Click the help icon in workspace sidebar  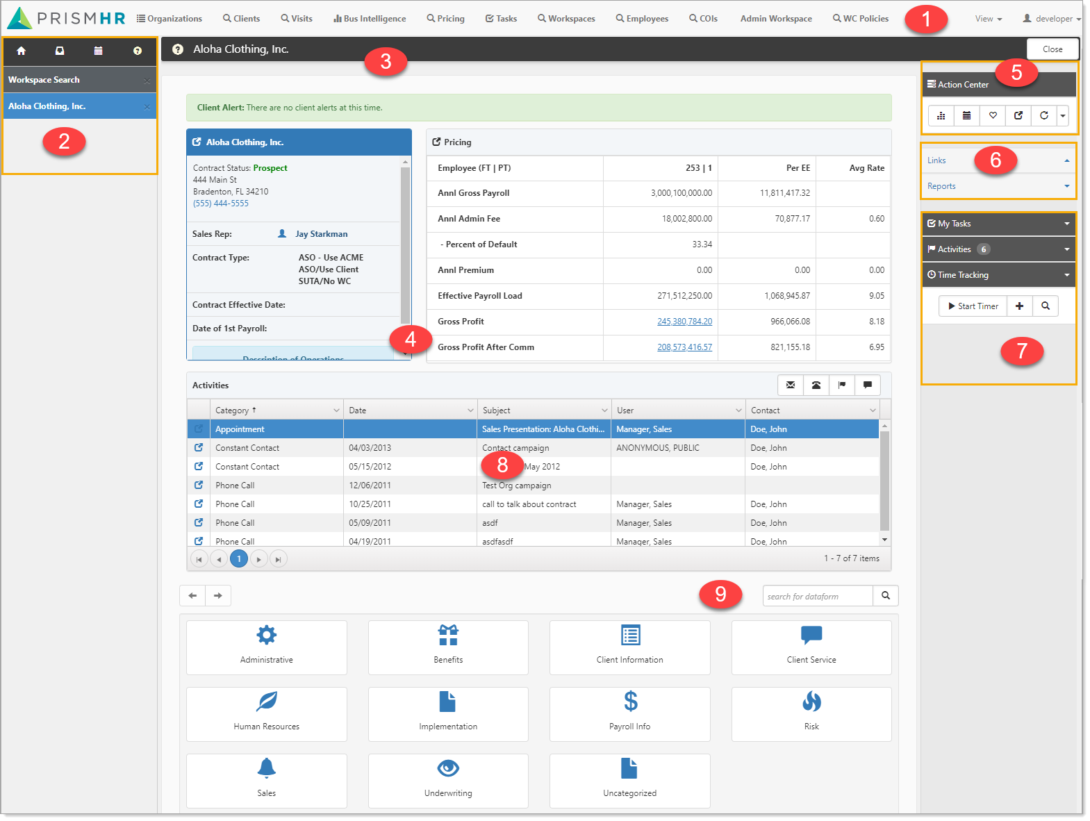[138, 51]
